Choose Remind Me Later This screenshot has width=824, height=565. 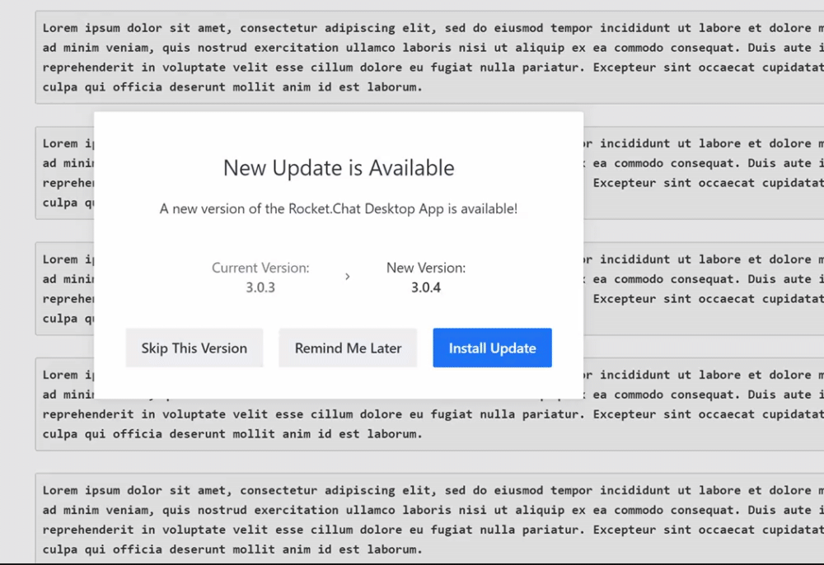(x=348, y=348)
